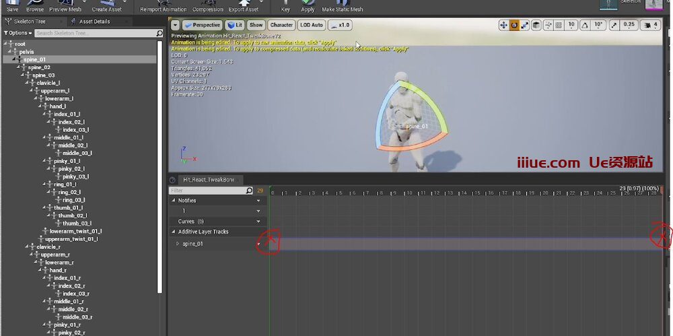Viewport: 673px width, 336px height.
Task: Select the rotate gizmo tool
Action: tap(514, 25)
